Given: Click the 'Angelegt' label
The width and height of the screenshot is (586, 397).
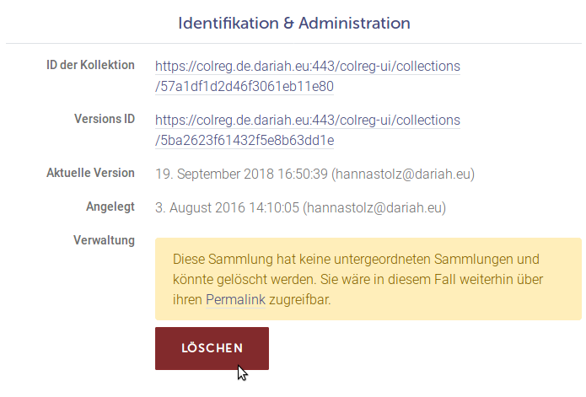Looking at the screenshot, I should [x=110, y=207].
